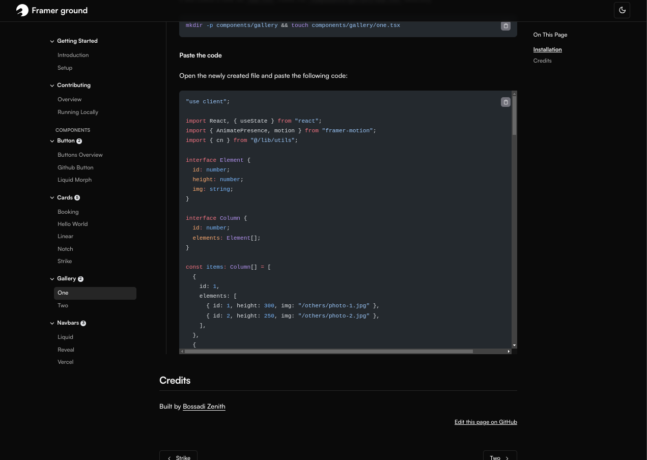Copy the pasted code block with the clipboard icon

tap(505, 102)
